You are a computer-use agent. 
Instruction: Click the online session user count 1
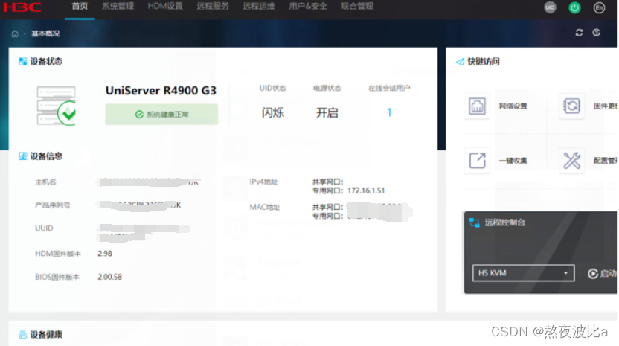coord(389,112)
